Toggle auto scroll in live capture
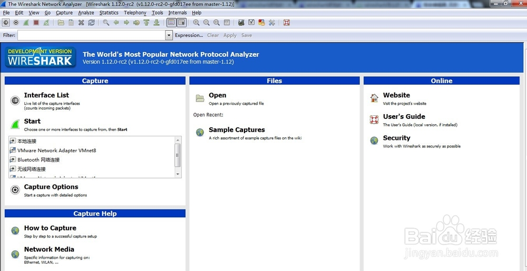527x271 pixels. (181, 23)
